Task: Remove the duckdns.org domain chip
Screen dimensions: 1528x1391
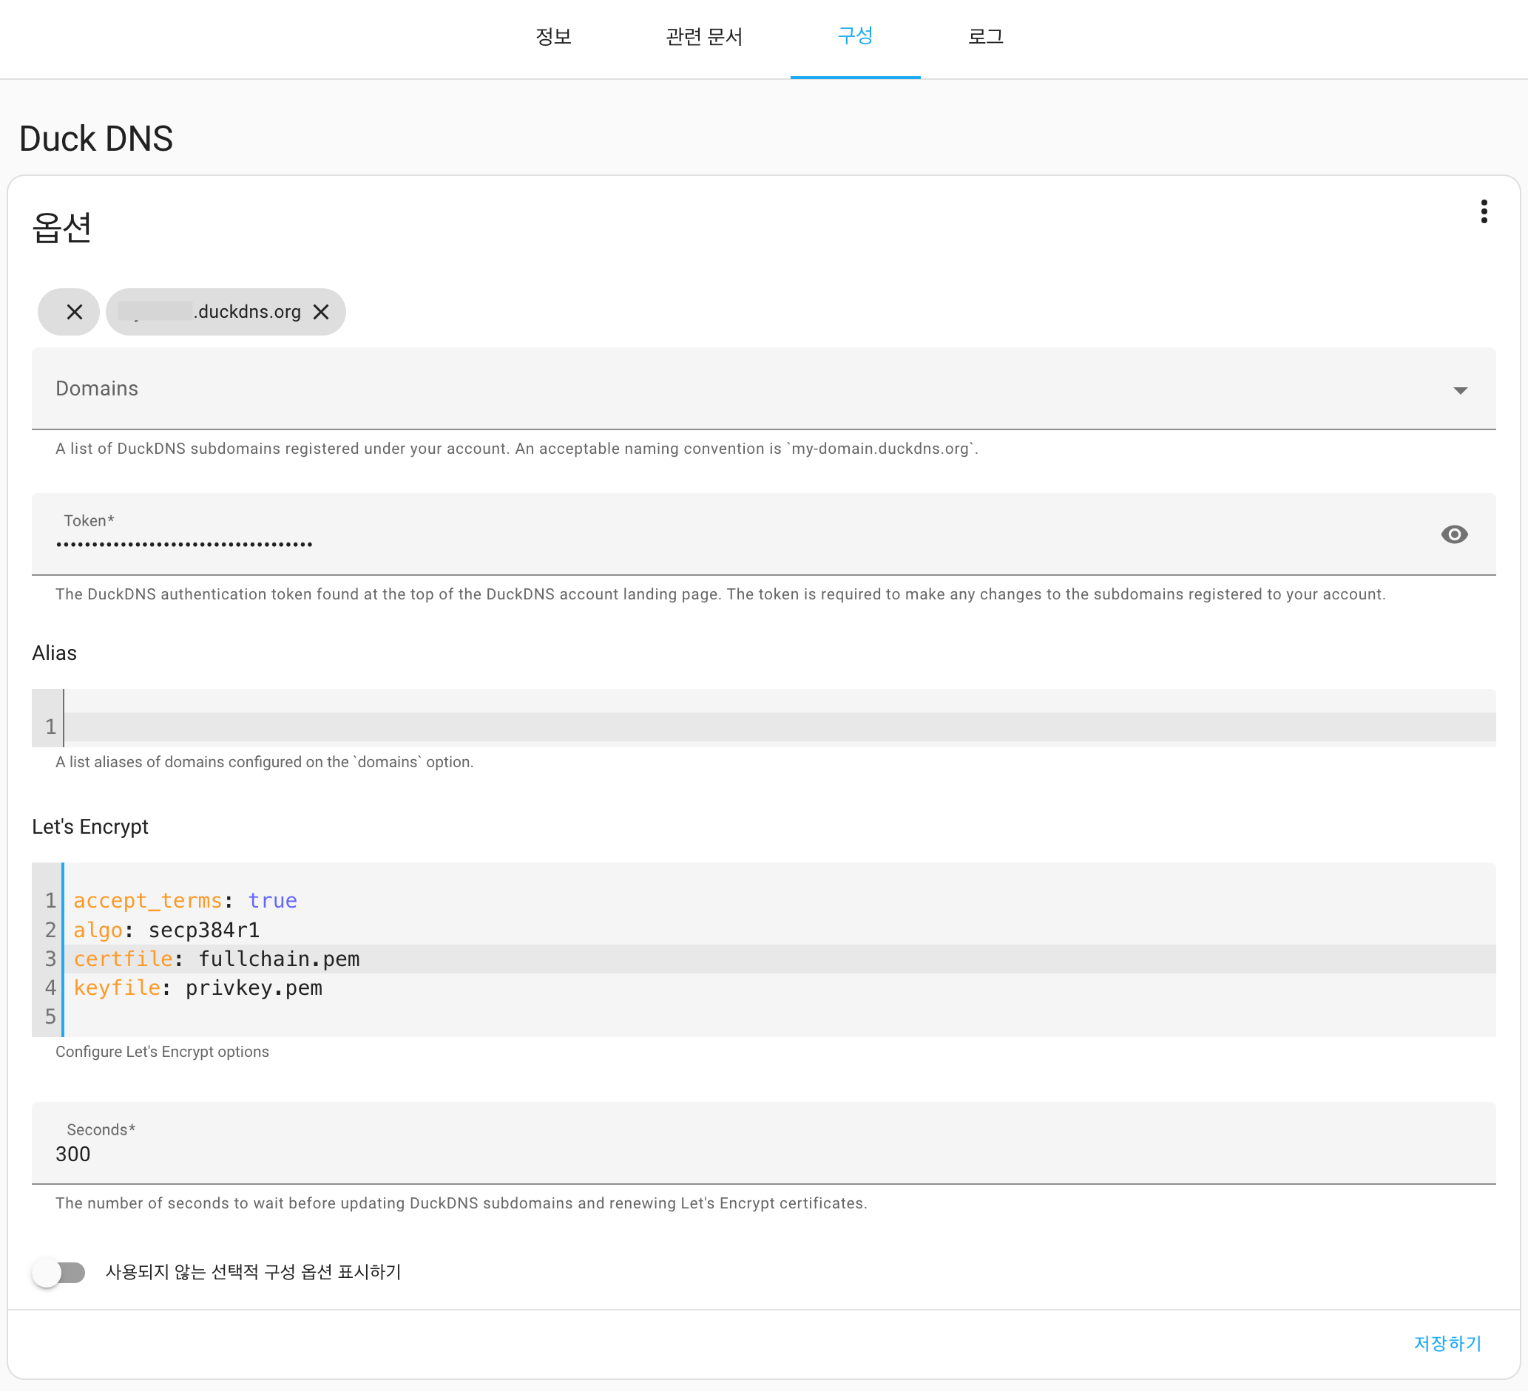Action: [x=322, y=311]
